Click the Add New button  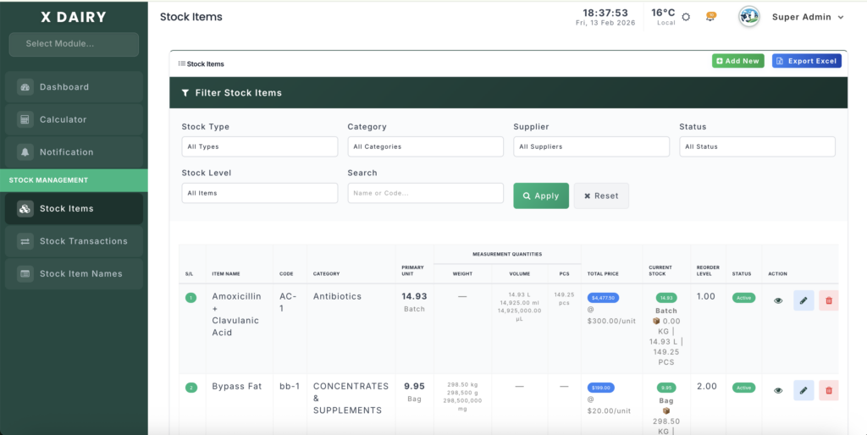pos(737,61)
